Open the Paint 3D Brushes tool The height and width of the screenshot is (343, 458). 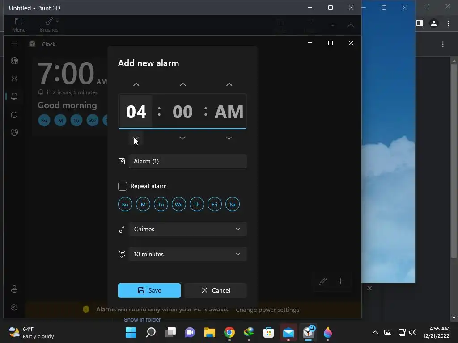pos(49,25)
